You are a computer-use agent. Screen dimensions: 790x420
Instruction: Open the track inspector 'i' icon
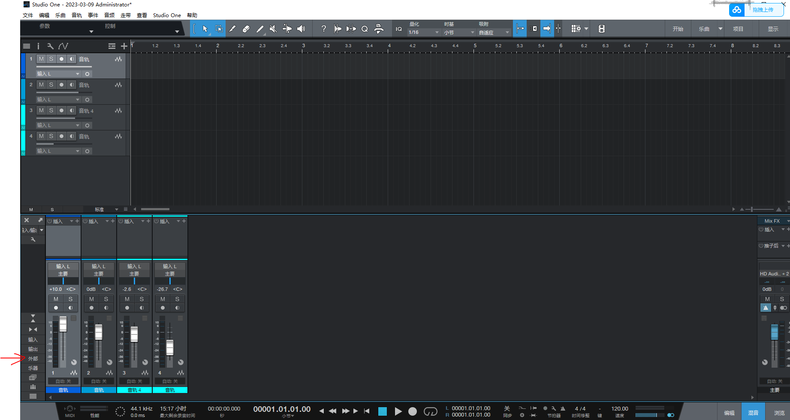pyautogui.click(x=38, y=46)
